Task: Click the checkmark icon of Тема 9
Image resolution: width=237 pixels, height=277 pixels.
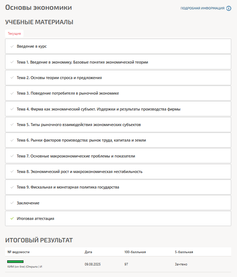Action: [x=12, y=187]
